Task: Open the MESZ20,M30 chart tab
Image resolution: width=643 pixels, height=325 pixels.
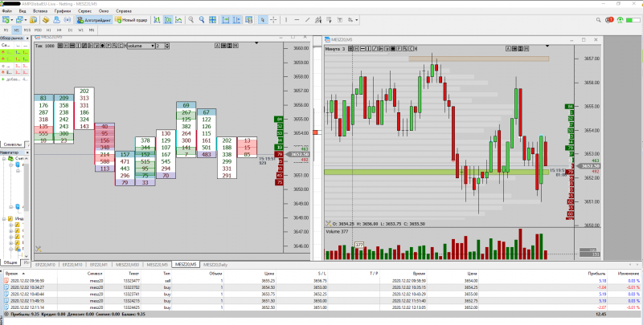Action: pyautogui.click(x=128, y=265)
